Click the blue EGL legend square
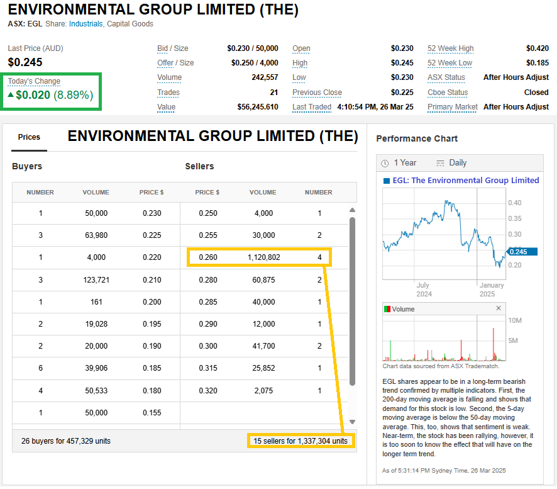The image size is (557, 489). pos(387,181)
